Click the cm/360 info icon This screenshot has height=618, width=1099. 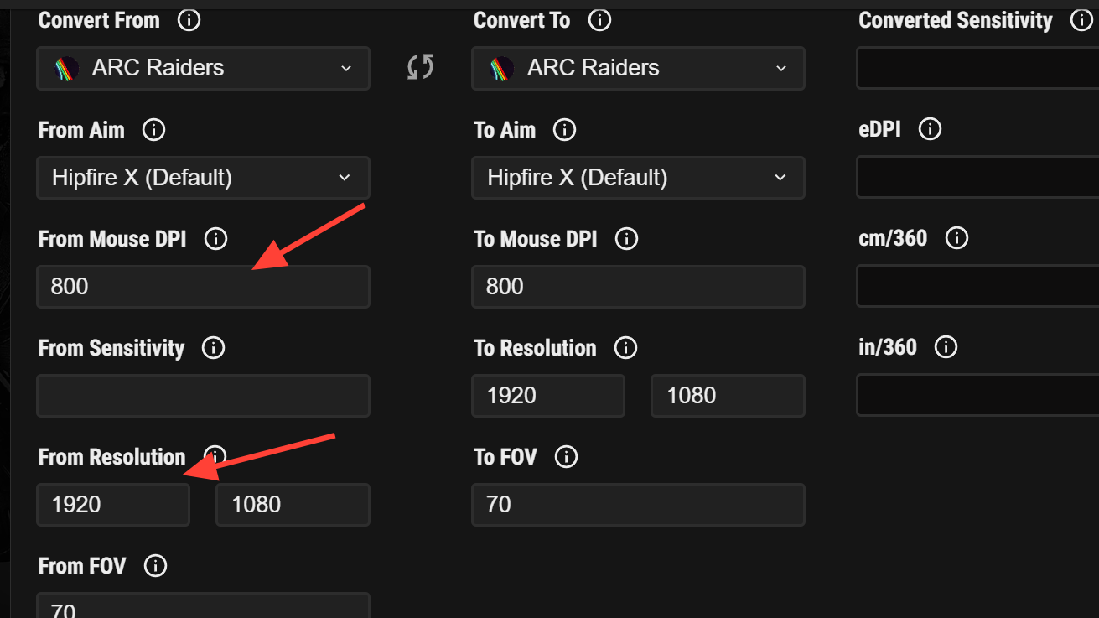[956, 238]
